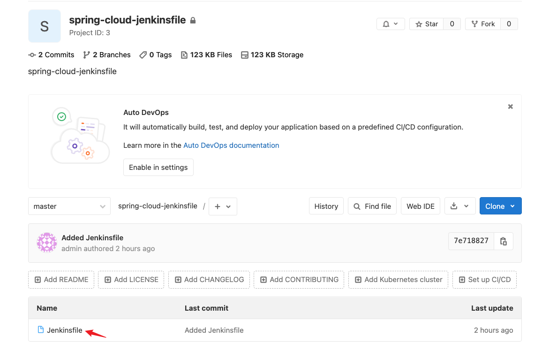Image resolution: width=557 pixels, height=344 pixels.
Task: Click the admin author link
Action: (71, 249)
